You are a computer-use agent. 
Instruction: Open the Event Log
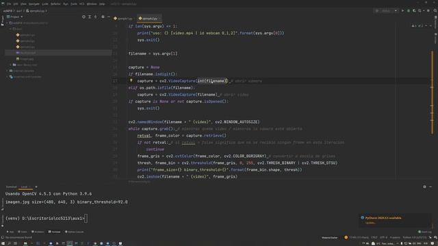click(424, 232)
